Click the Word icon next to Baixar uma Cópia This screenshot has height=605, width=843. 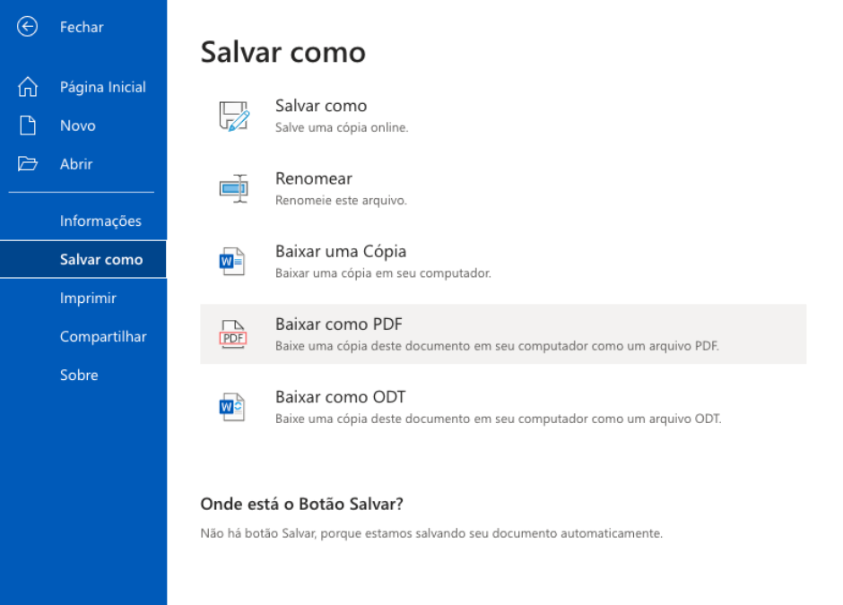[x=233, y=261]
